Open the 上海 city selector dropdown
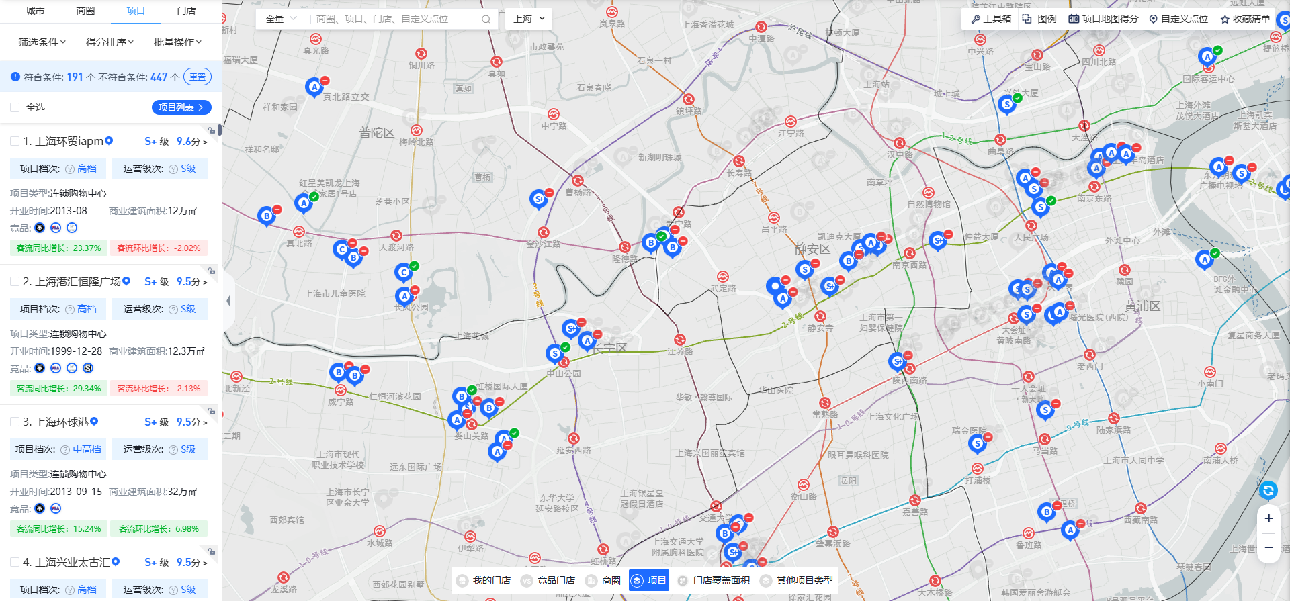 [529, 19]
